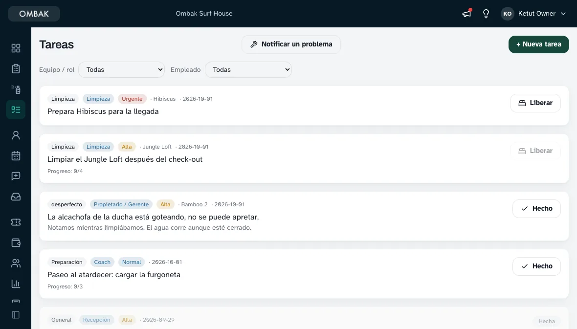
Task: Select the active tasks list sidebar item
Action: (x=16, y=110)
